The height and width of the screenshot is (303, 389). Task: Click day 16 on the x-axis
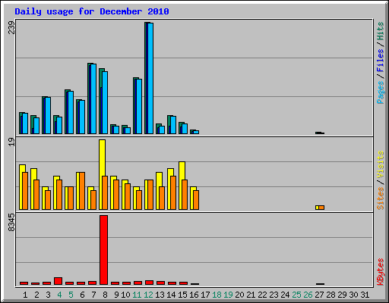[x=194, y=295]
